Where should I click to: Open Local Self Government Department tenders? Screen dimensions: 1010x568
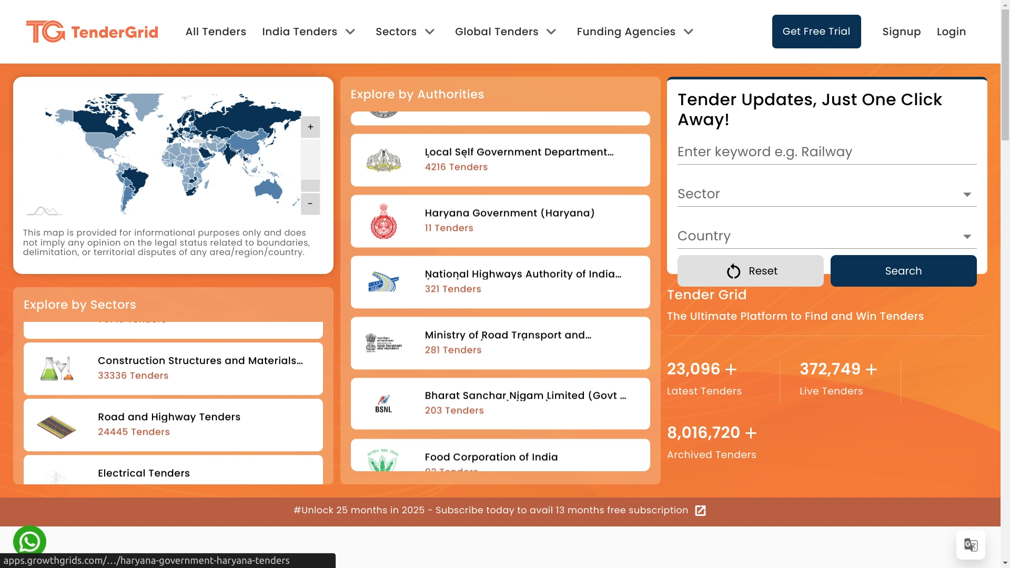(x=500, y=160)
